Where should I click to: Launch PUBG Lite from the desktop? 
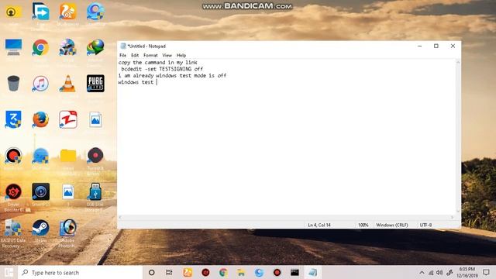(95, 84)
